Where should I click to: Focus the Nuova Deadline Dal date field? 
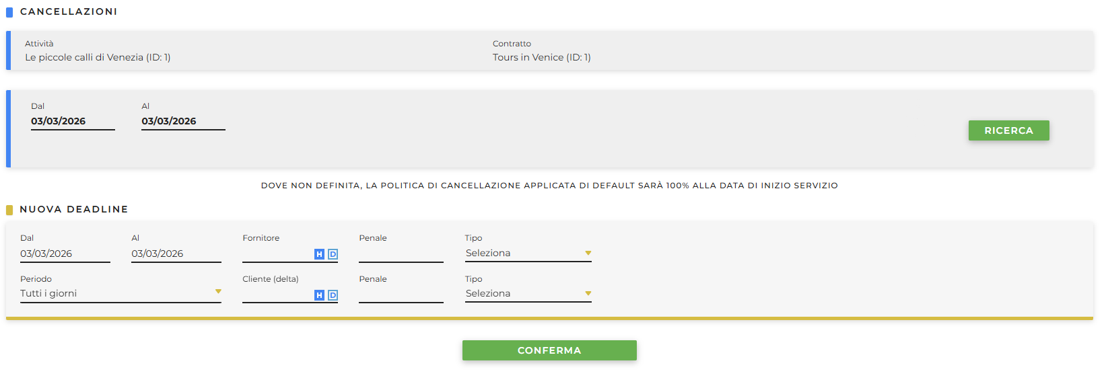pyautogui.click(x=65, y=254)
